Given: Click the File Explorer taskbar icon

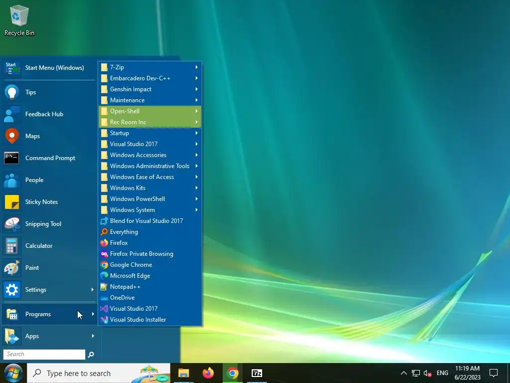Looking at the screenshot, I should tap(183, 373).
